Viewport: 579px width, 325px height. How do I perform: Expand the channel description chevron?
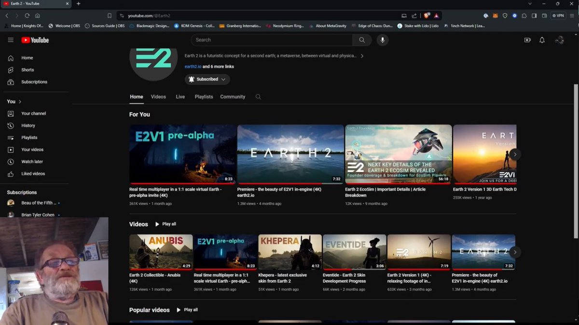pos(362,56)
